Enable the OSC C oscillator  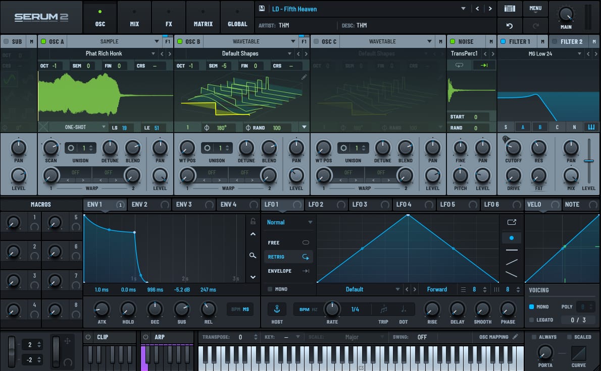pos(316,41)
